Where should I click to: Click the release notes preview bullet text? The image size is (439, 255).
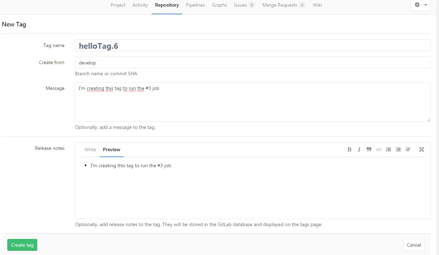tap(131, 165)
